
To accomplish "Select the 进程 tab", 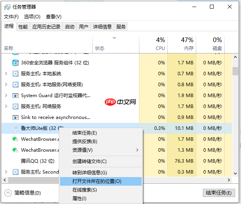I will [9, 26].
